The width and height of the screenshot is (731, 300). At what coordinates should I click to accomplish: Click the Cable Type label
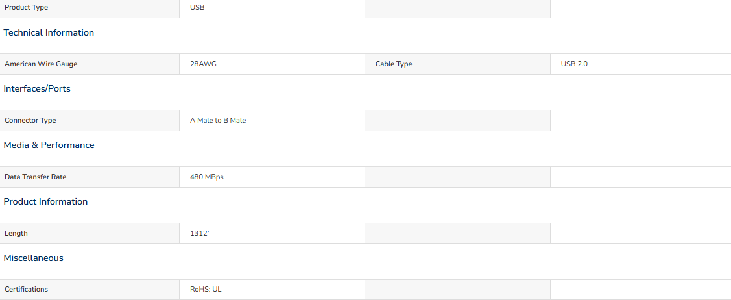394,64
